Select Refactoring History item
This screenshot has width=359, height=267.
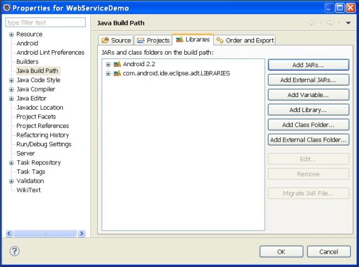(43, 135)
